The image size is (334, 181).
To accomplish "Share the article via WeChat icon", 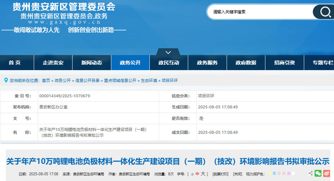I will [318, 173].
